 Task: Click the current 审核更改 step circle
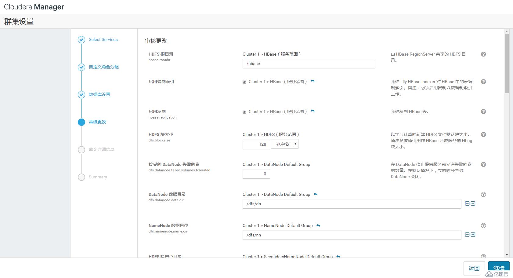click(x=81, y=122)
